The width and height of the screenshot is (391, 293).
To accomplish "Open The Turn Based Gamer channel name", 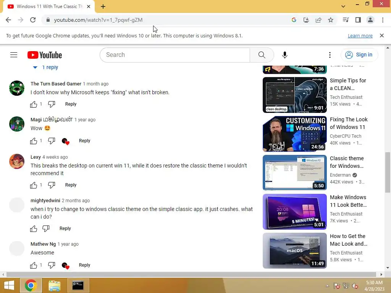I will click(x=56, y=84).
